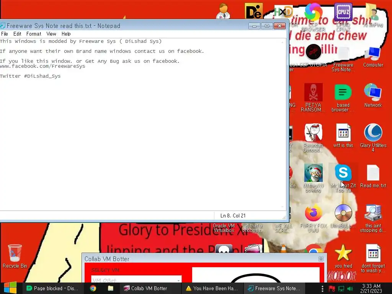
Task: Select the Read me.txt desktop file
Action: (373, 176)
